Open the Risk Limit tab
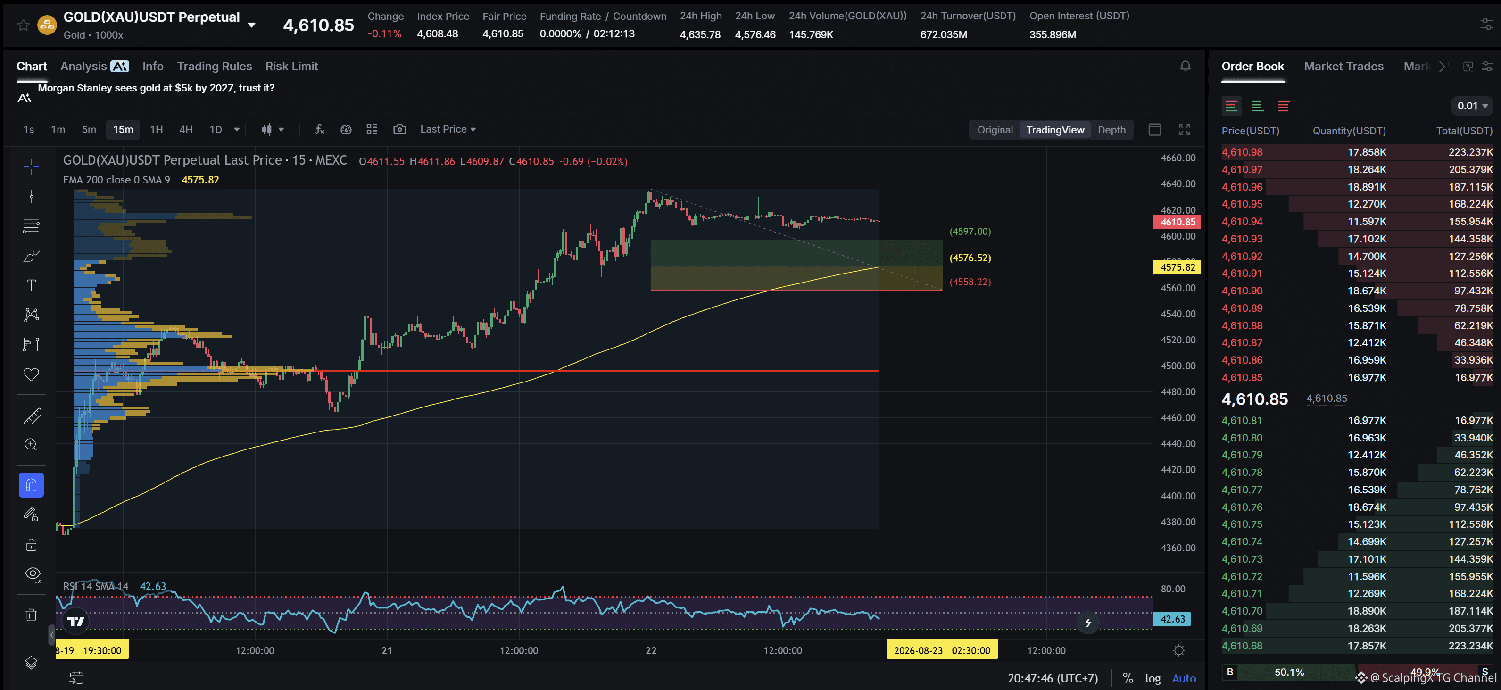The width and height of the screenshot is (1501, 690). click(x=291, y=67)
